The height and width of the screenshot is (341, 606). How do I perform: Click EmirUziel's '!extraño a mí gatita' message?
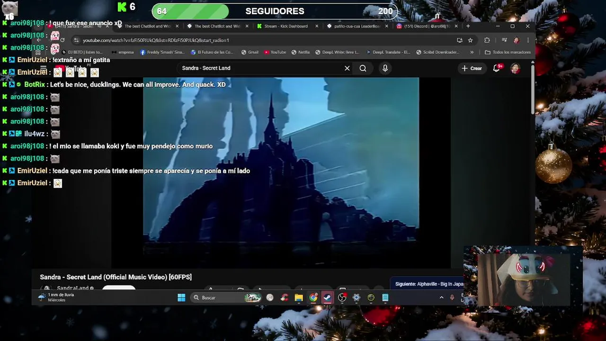81,60
